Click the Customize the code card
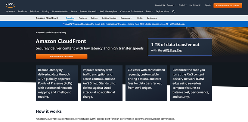Image resolution: width=248 pixels, height=122 pixels. tap(191, 83)
